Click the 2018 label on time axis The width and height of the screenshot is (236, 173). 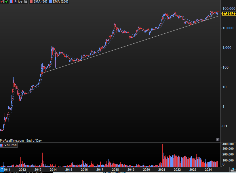(x=115, y=170)
